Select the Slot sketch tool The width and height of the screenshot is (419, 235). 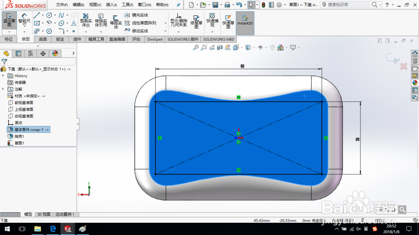pyautogui.click(x=37, y=31)
